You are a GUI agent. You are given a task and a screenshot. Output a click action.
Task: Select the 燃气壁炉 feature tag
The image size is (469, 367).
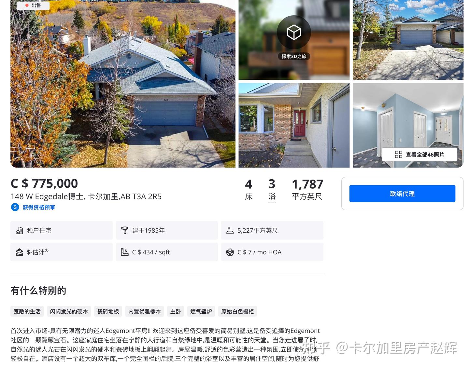[201, 311]
